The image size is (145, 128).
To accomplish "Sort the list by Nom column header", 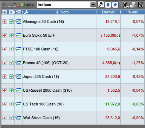I will coord(62,12).
